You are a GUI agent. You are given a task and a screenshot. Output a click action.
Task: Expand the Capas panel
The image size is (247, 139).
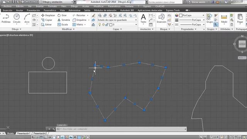pos(117,29)
